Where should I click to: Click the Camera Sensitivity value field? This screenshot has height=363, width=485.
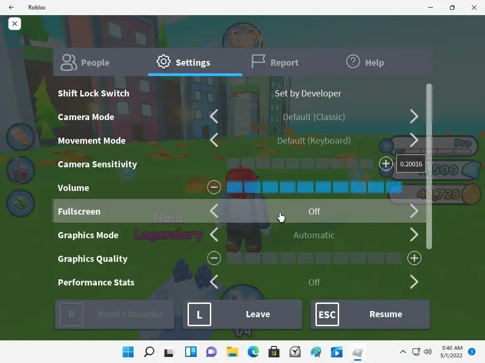(411, 164)
